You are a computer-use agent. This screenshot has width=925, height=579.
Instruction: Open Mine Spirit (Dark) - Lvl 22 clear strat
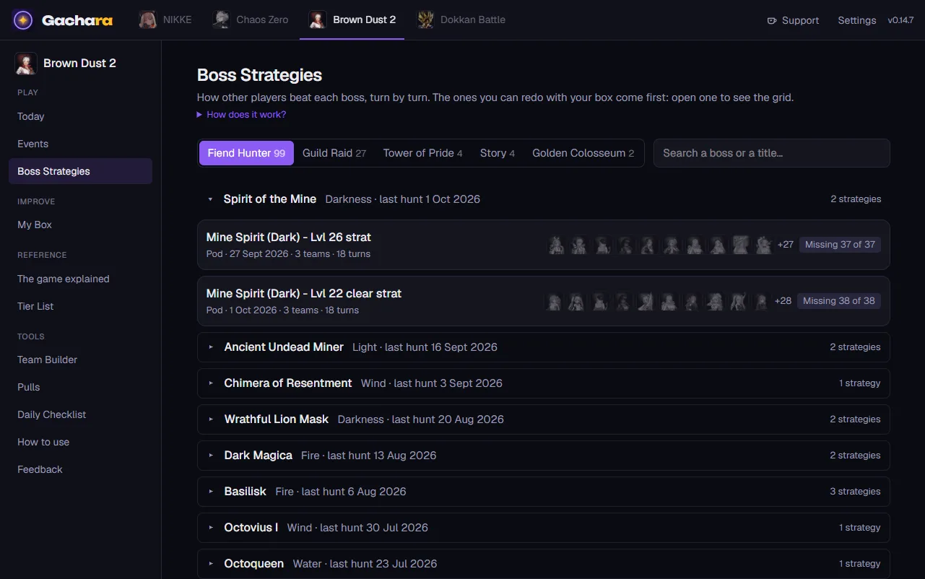click(543, 301)
